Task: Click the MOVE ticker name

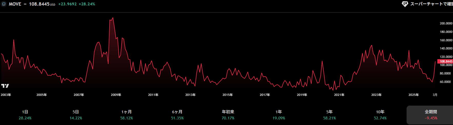Action: tap(15, 4)
